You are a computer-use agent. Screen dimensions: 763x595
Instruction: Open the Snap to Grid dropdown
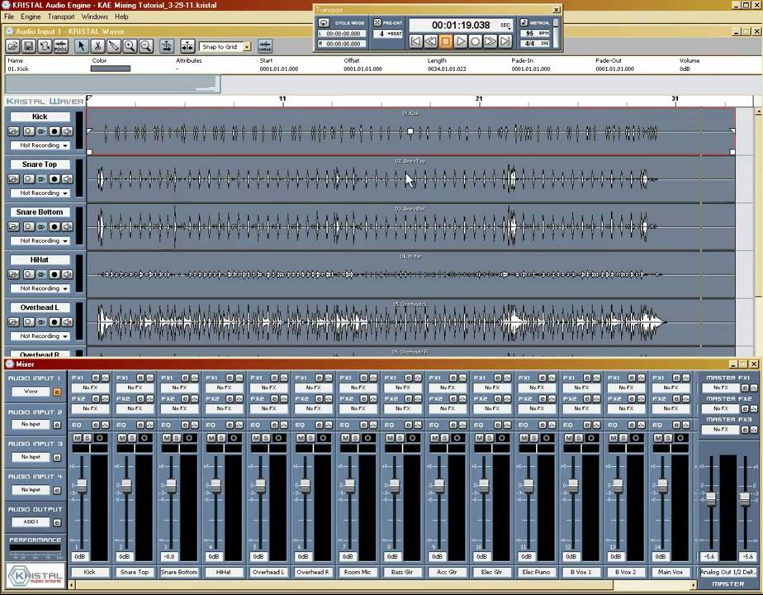(x=247, y=47)
